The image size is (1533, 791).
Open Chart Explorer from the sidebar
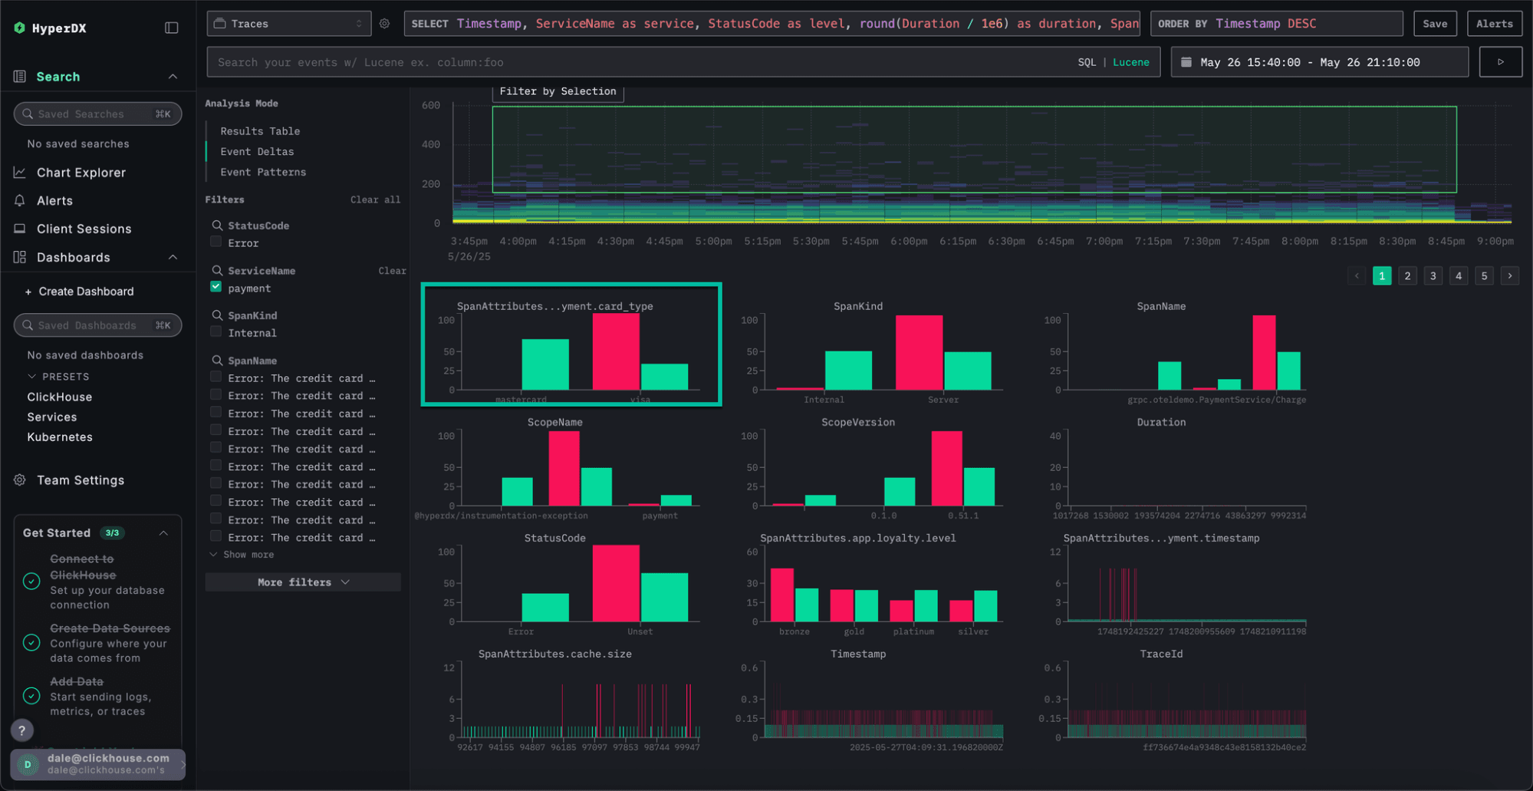(x=80, y=172)
